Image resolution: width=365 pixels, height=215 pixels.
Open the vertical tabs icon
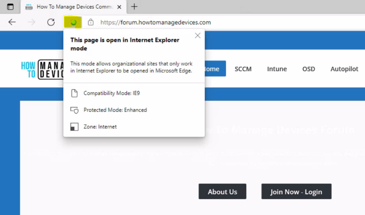pos(10,7)
